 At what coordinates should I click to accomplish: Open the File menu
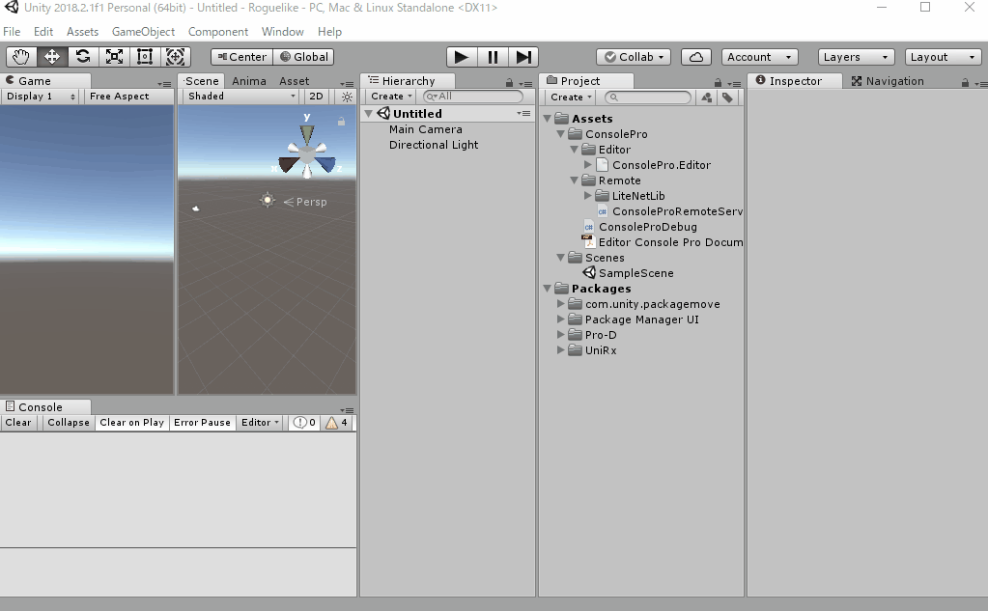click(x=12, y=32)
